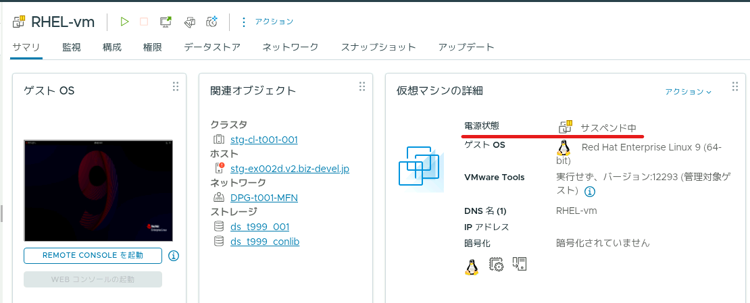Open host link stg-ex002d.v2.biz-devel.jp

(x=290, y=169)
